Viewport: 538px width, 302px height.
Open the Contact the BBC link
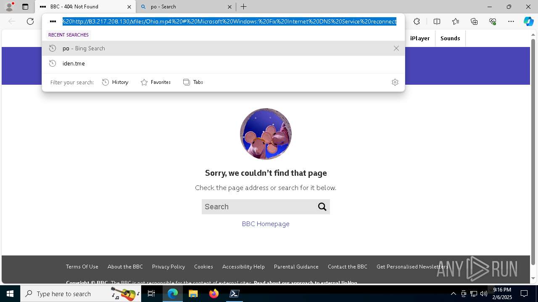tap(348, 267)
